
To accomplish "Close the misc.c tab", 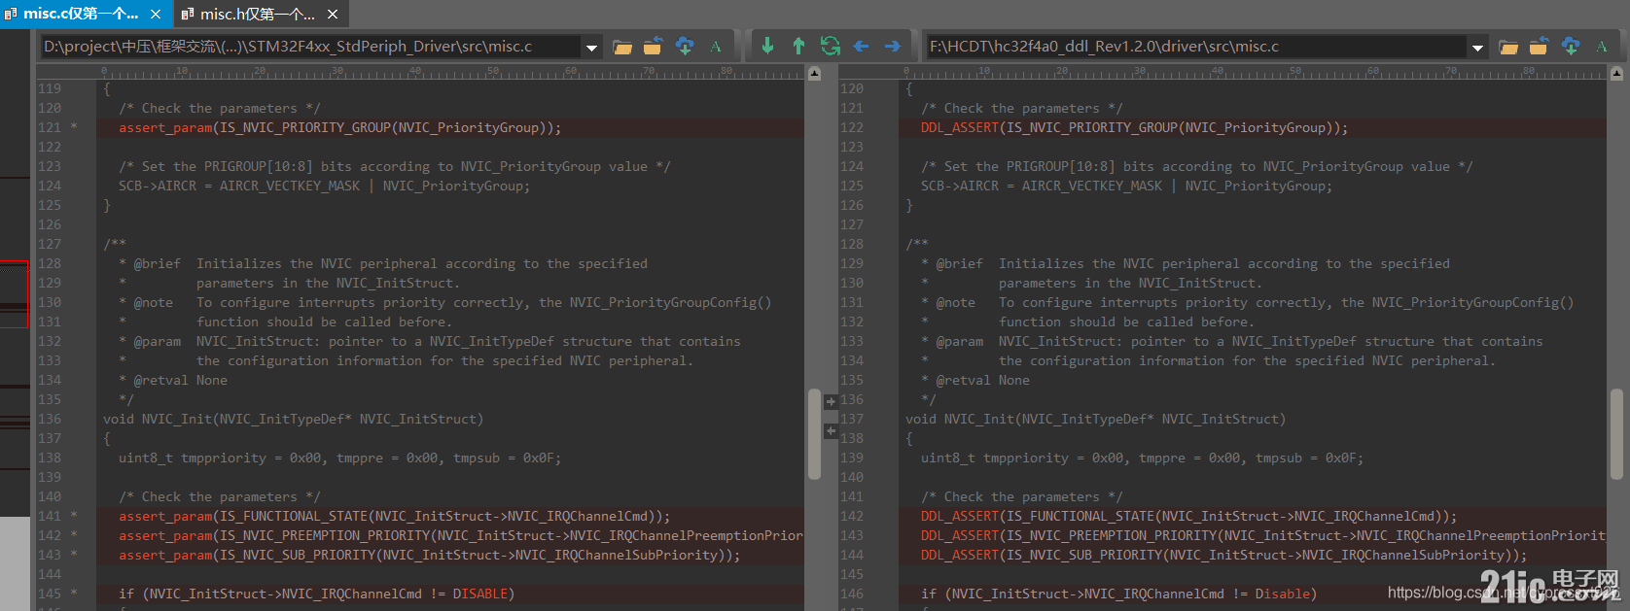I will point(156,15).
